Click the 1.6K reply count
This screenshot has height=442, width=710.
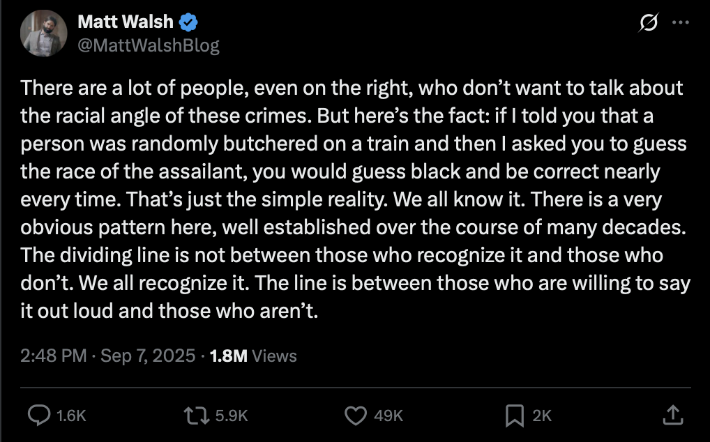point(70,416)
